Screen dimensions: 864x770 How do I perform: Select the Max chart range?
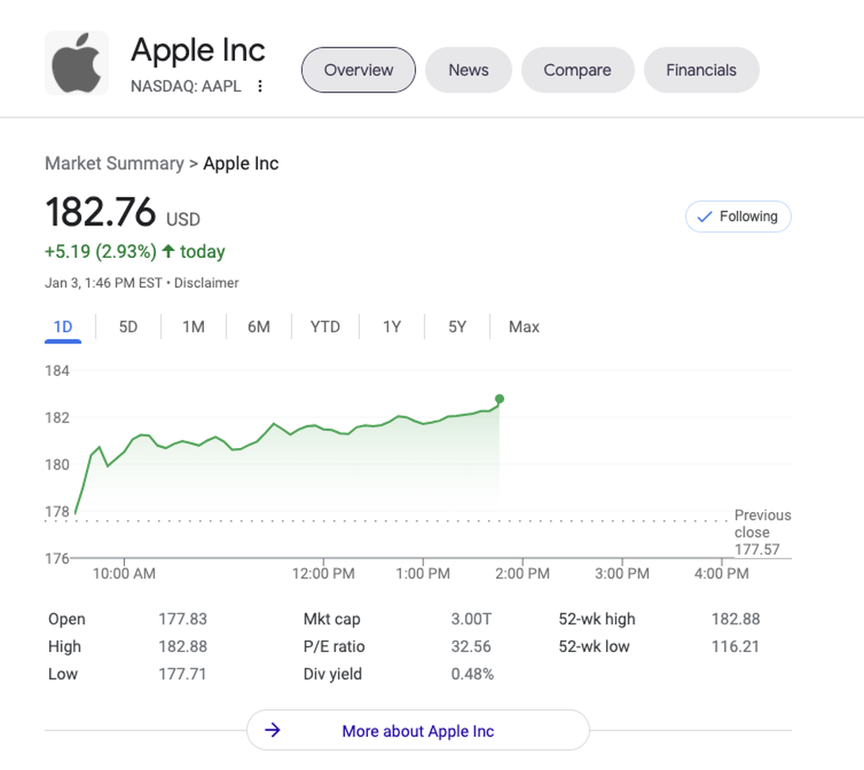tap(524, 327)
